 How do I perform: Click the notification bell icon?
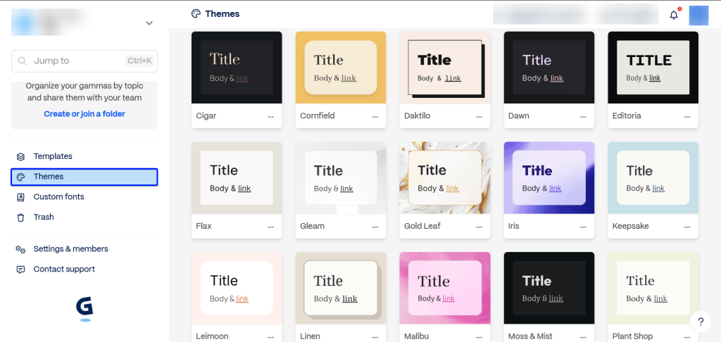coord(674,15)
